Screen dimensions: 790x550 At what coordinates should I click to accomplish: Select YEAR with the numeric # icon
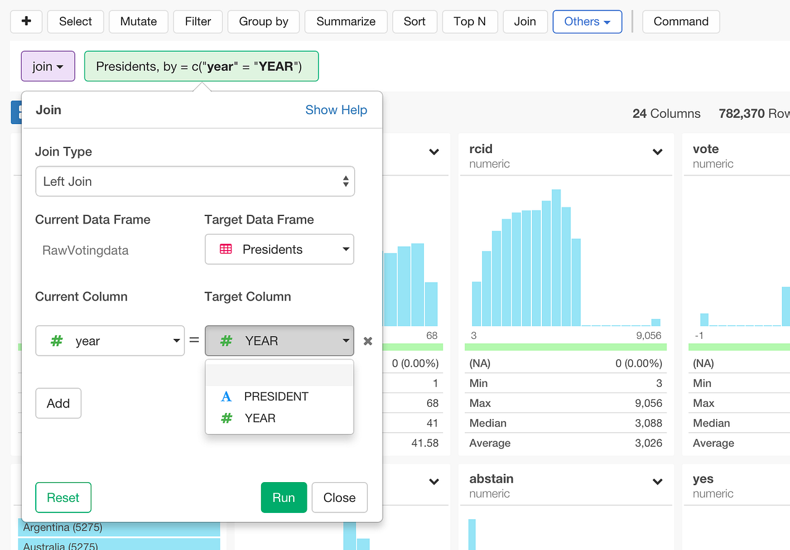click(259, 418)
